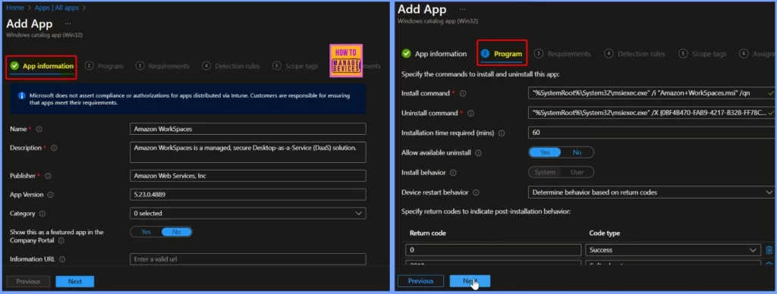Open App information step in right panel
Image resolution: width=777 pixels, height=294 pixels.
coord(435,54)
